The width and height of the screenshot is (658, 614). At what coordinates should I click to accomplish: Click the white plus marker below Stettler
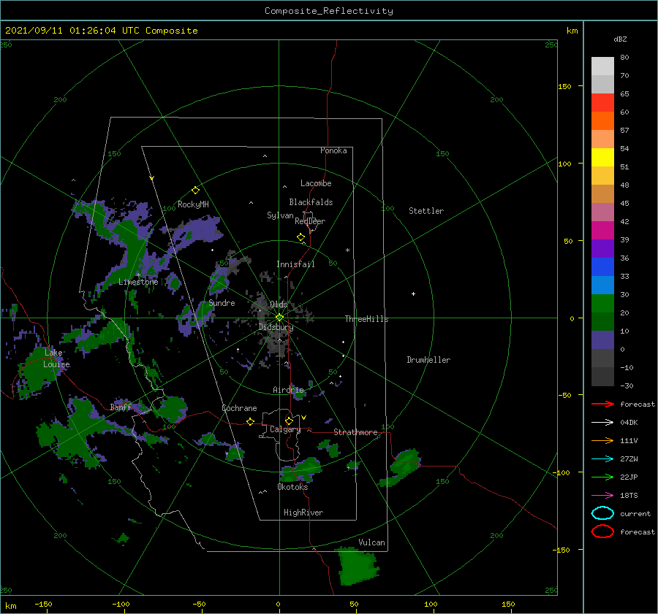coord(413,293)
